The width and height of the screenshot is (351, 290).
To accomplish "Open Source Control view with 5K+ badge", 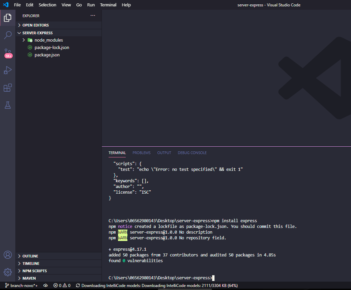I will [7, 53].
